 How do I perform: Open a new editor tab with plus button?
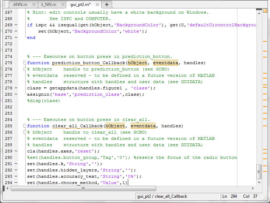pos(107,5)
